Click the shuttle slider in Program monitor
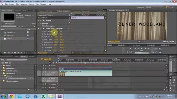The image size is (177, 99). coord(142,51)
